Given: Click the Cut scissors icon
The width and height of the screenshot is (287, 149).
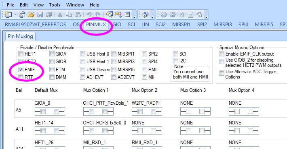Looking at the screenshot, I should tap(60, 14).
